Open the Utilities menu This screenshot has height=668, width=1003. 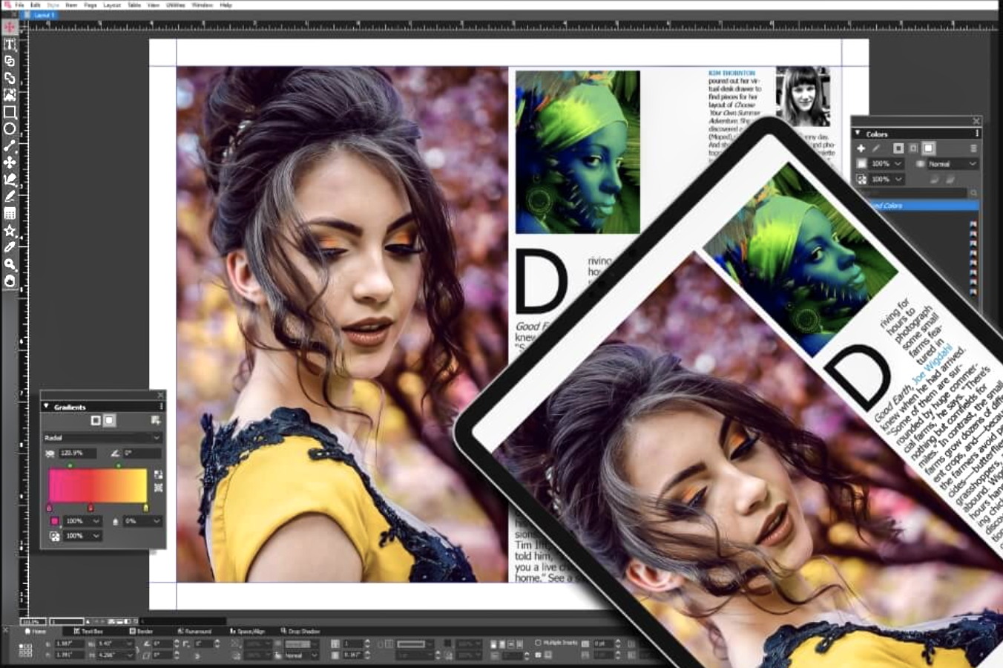(176, 5)
